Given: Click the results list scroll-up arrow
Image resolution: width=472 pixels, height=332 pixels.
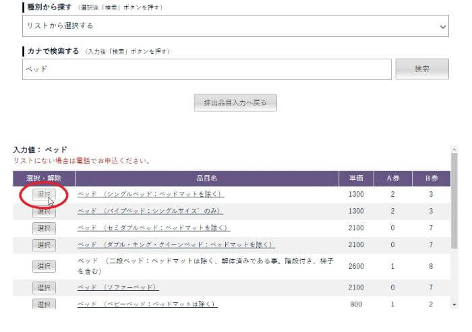Looking at the screenshot, I should [454, 149].
